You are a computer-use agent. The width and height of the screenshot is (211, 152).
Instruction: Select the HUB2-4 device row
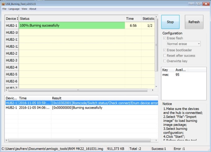[x=80, y=67]
